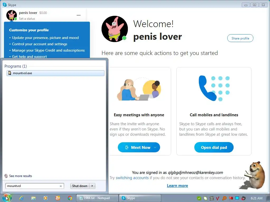Click the round dark red tray icon
270x202 pixels.
[x=243, y=198]
